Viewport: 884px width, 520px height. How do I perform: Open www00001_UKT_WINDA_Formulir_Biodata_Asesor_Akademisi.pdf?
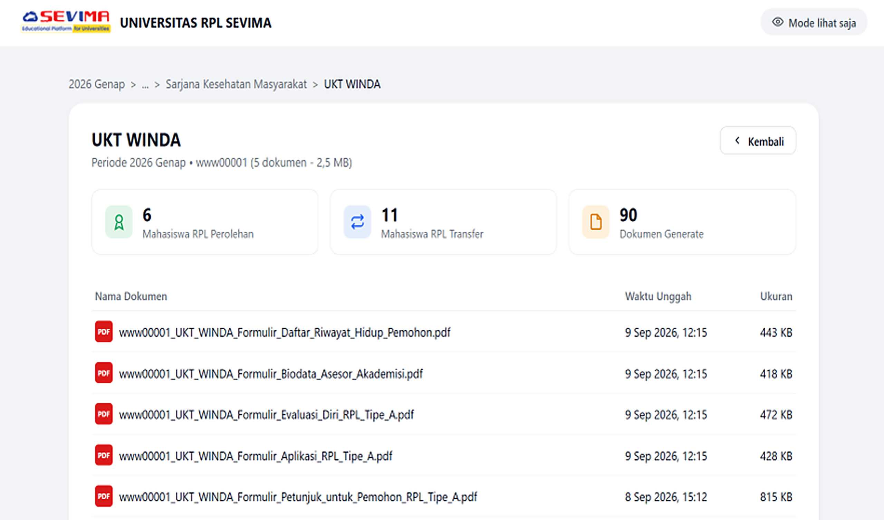[271, 374]
